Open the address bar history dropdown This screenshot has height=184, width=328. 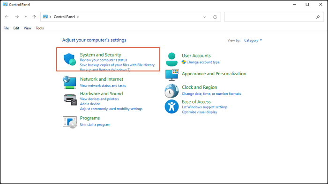pyautogui.click(x=204, y=17)
